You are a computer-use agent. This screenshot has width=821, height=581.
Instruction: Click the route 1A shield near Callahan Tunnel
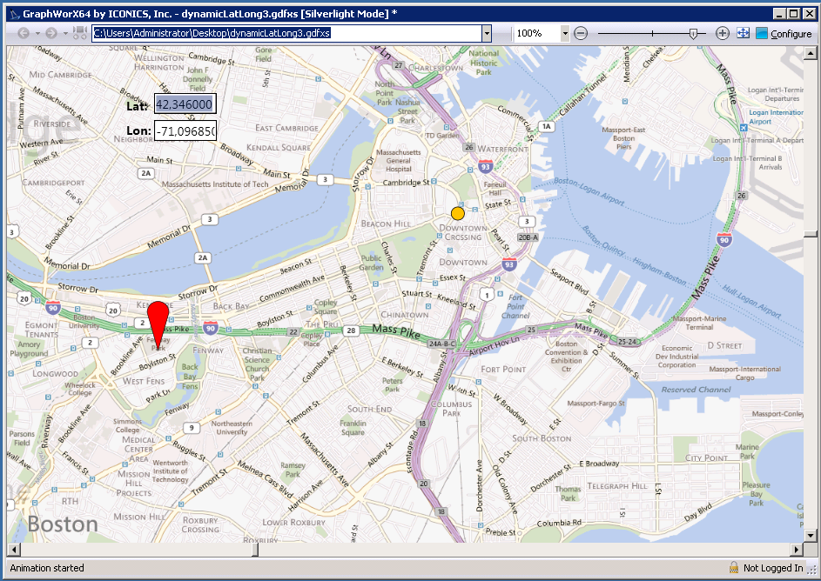click(x=547, y=127)
